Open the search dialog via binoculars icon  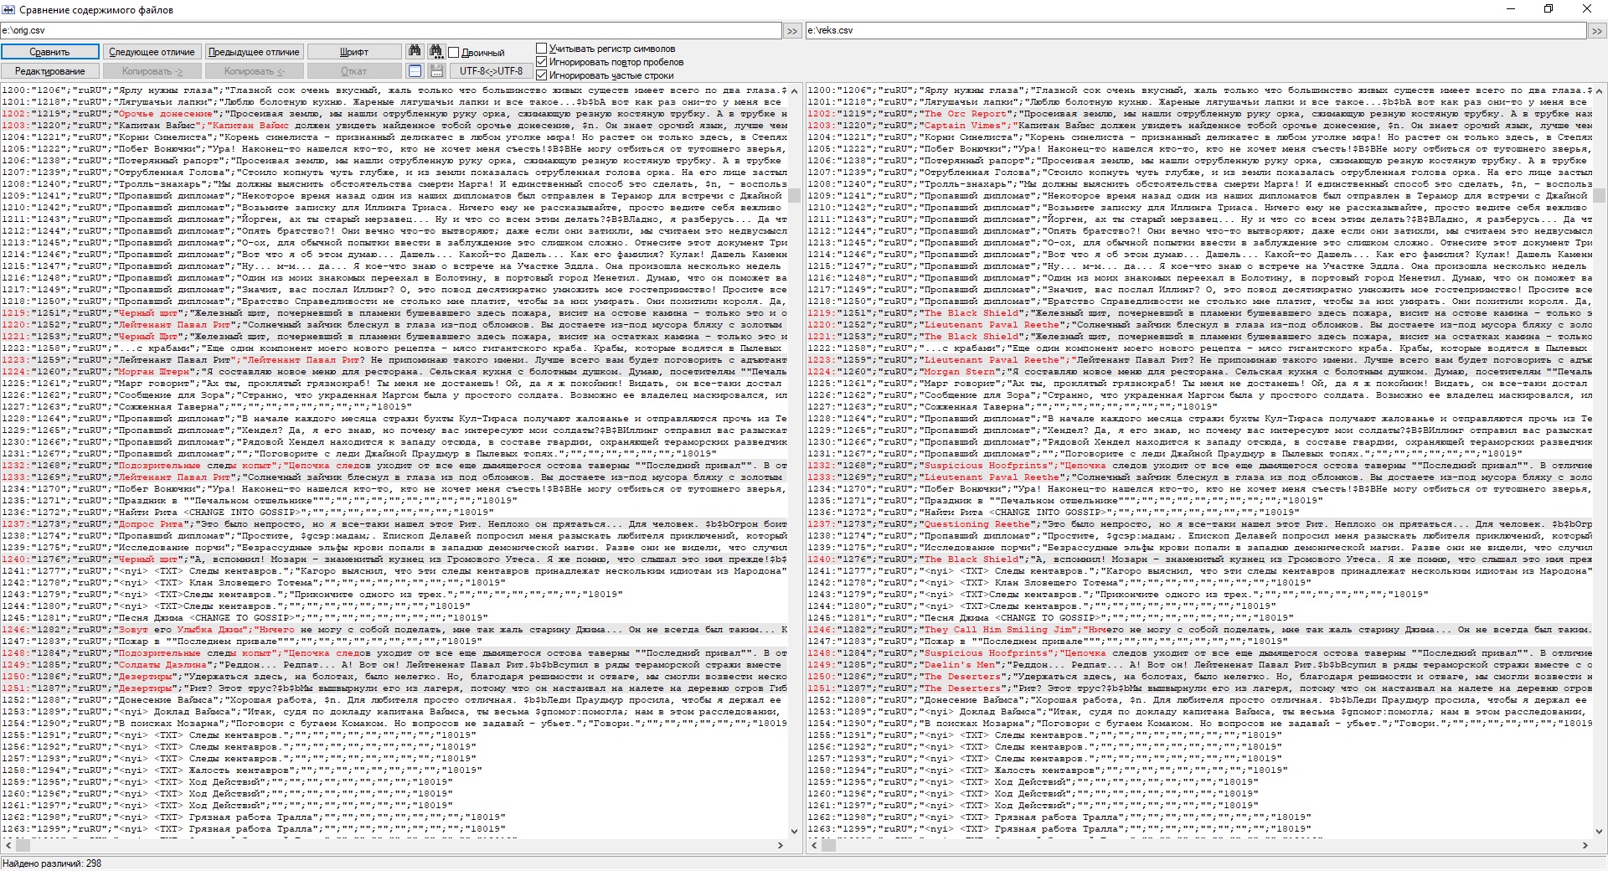[415, 51]
